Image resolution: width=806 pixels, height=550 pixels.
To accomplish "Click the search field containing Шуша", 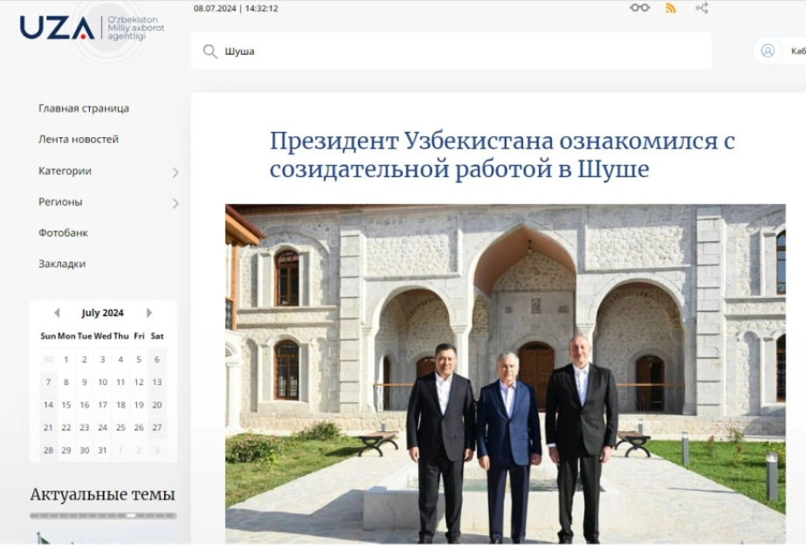I will (x=451, y=51).
